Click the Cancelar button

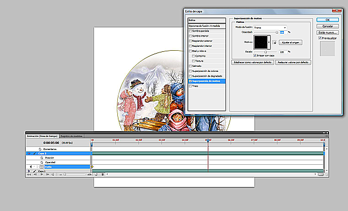coord(327,26)
